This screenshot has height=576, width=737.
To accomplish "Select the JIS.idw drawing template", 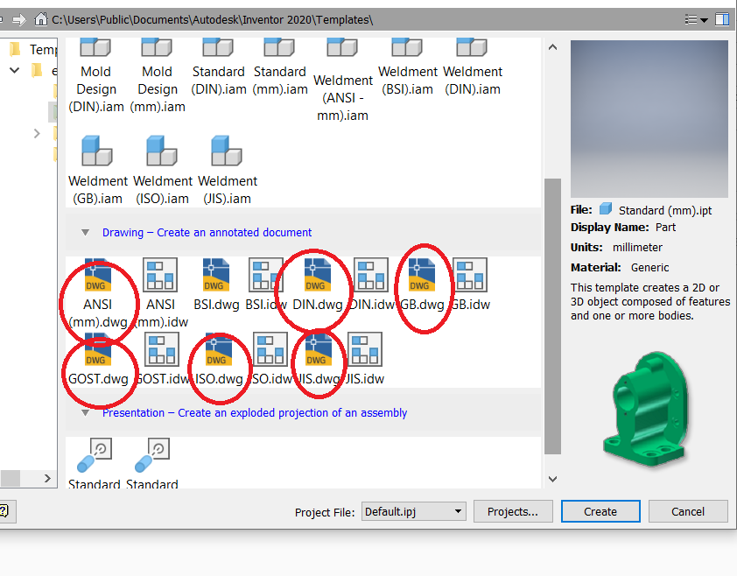I will [365, 359].
